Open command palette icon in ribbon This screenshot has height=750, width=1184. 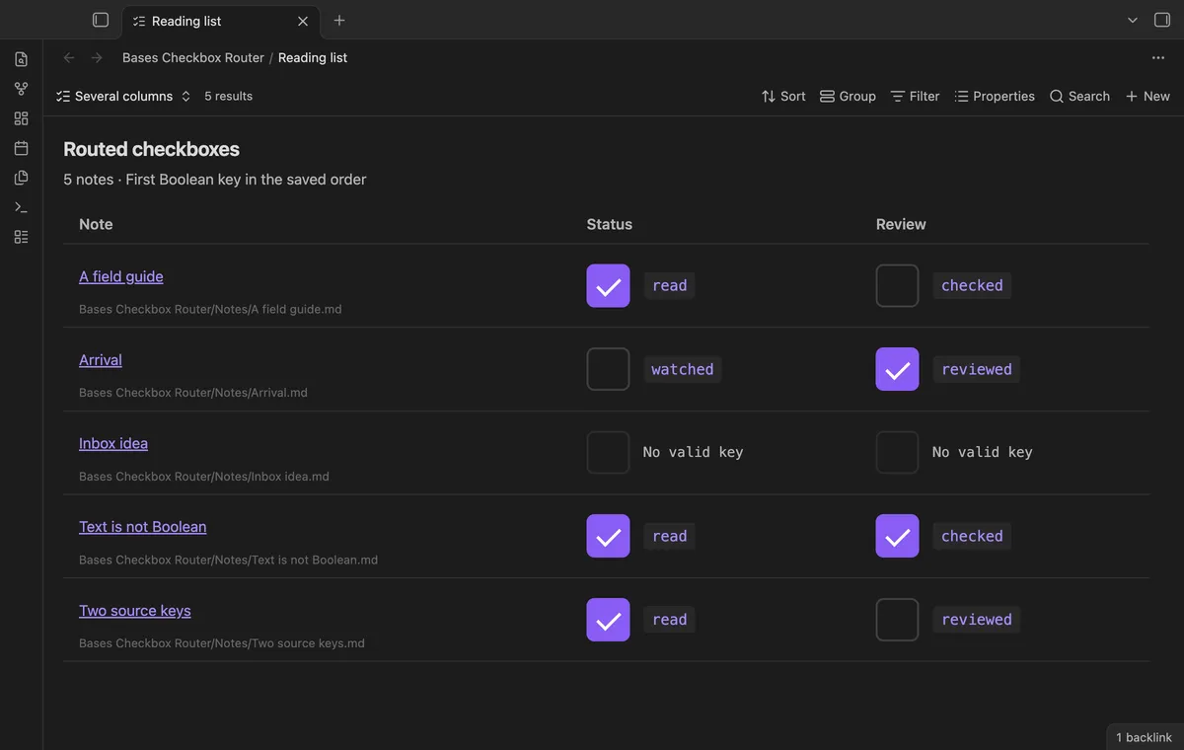[x=22, y=207]
